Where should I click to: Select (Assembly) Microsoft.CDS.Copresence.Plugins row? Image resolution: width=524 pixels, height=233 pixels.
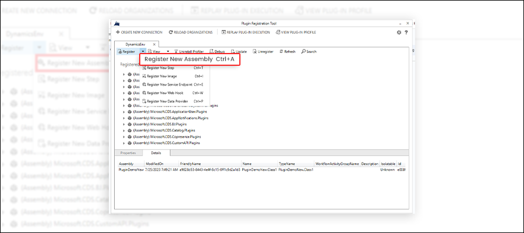click(167, 137)
